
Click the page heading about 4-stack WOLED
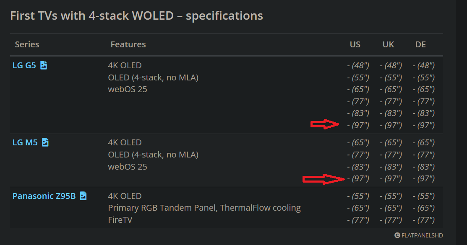point(136,15)
